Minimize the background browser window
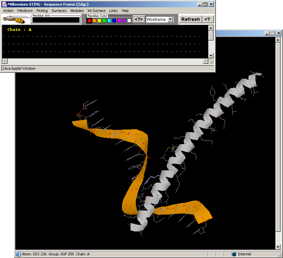 (x=267, y=33)
